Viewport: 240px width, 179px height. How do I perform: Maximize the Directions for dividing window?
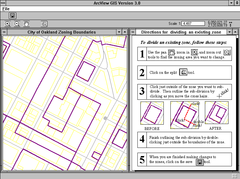click(235, 32)
